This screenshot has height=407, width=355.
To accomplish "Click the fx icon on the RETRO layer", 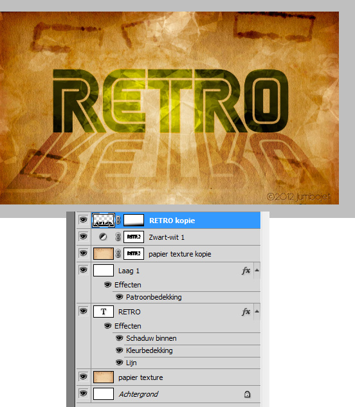I will [246, 312].
